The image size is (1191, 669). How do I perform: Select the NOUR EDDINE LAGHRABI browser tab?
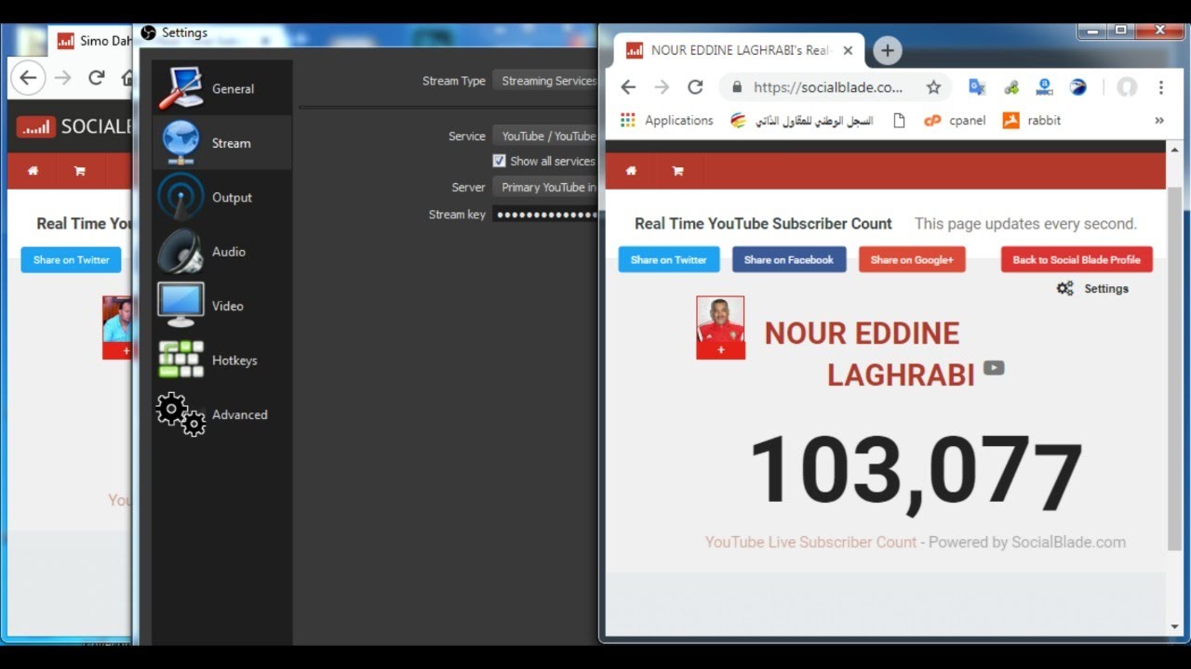pos(737,51)
